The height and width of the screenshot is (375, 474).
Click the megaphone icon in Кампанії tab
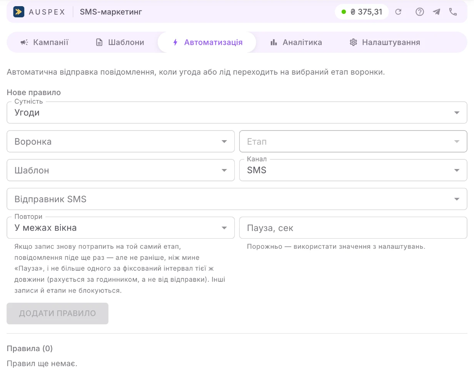point(24,42)
